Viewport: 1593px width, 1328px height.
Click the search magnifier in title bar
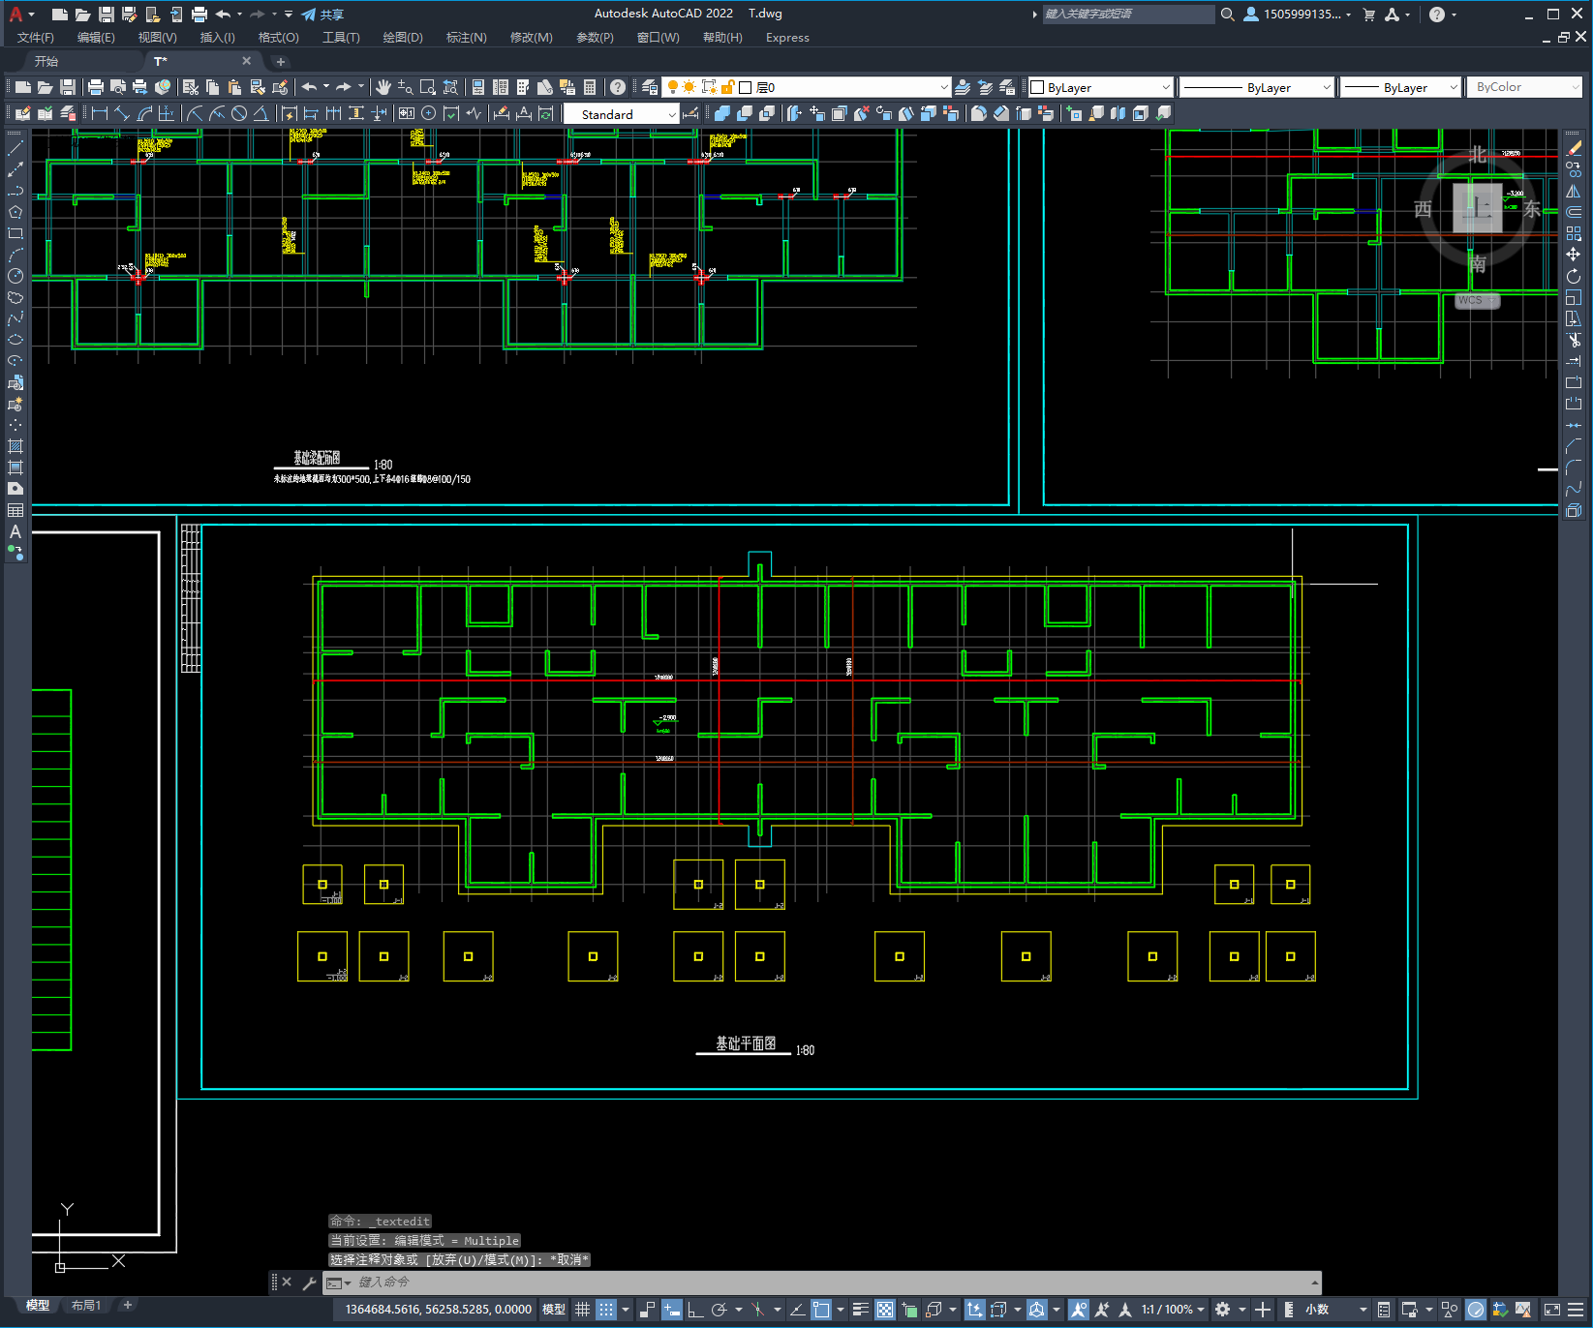(1228, 15)
